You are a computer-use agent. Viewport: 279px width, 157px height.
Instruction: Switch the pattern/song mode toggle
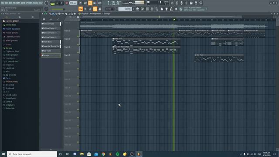(x=52, y=3)
